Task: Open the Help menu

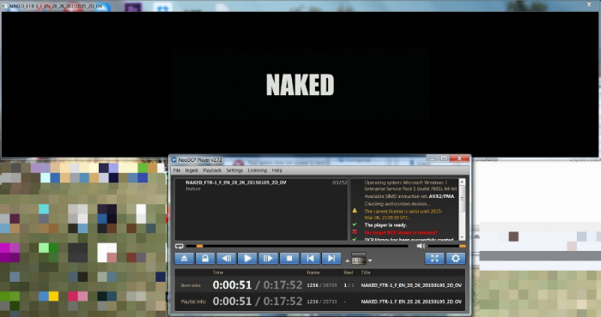Action: 276,170
